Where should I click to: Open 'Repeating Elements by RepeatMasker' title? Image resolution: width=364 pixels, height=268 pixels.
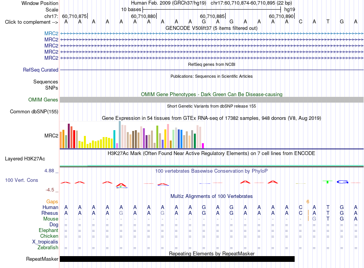pos(212,253)
